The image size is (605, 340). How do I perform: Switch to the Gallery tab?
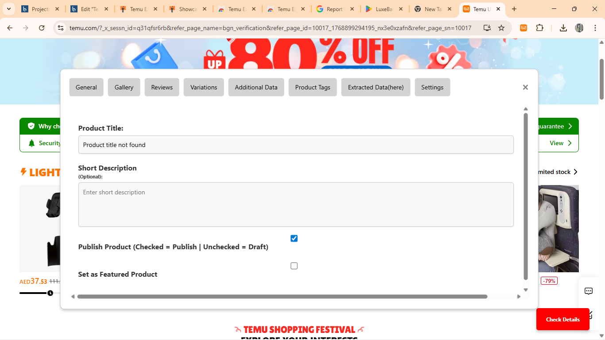click(x=124, y=87)
